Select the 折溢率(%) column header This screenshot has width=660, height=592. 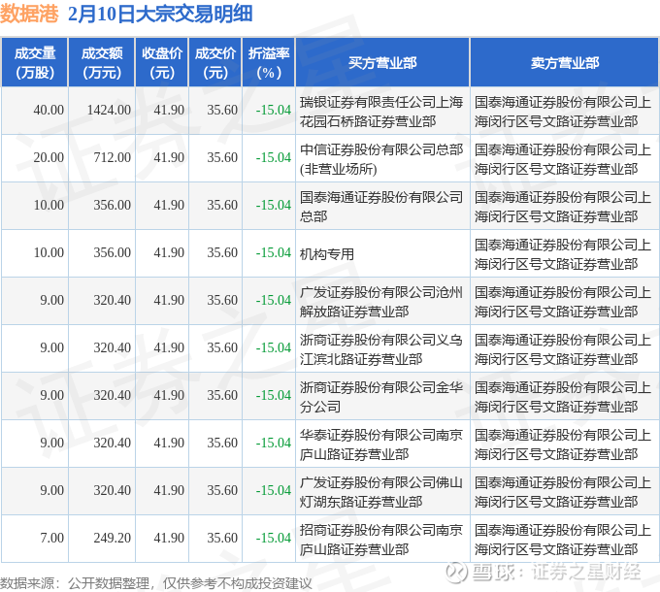pyautogui.click(x=269, y=63)
